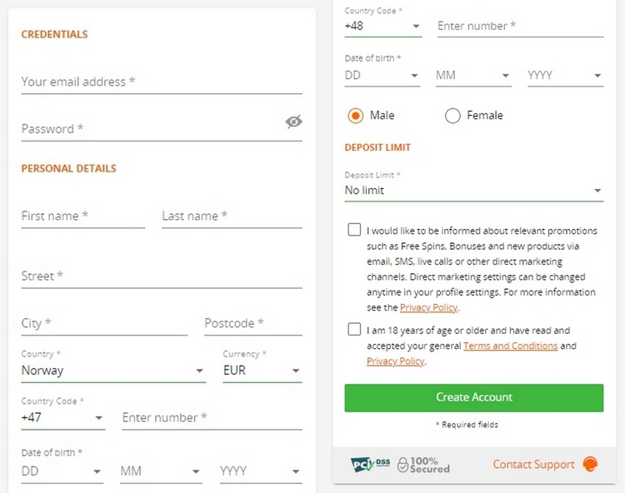Check the 18 years or older checkbox
Viewport: 625px width, 493px height.
354,330
